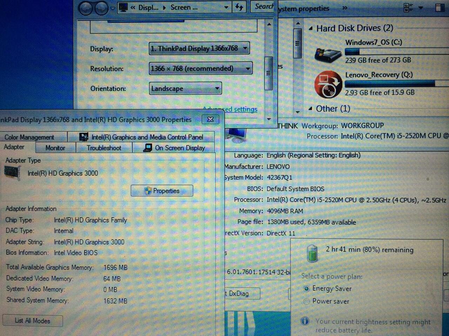Switch to the Monitor tab

[x=55, y=148]
